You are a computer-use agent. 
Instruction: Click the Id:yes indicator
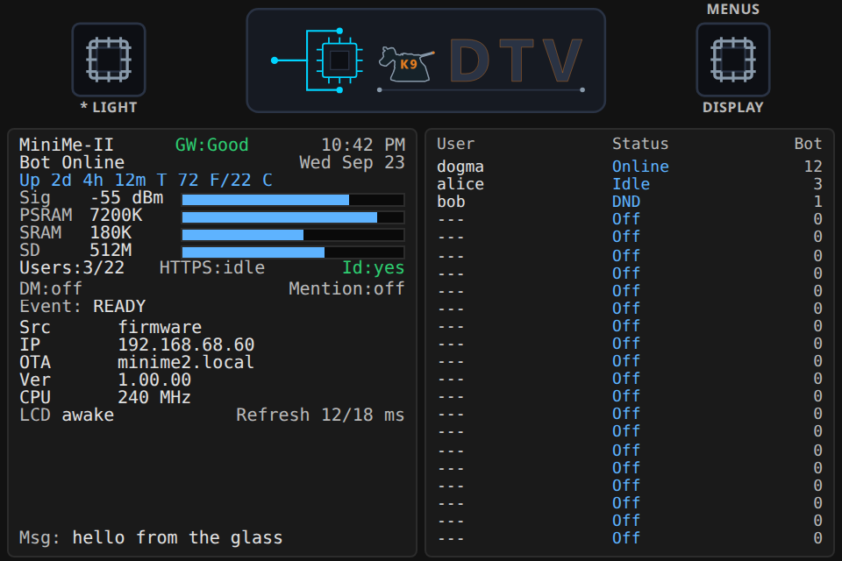click(x=374, y=268)
